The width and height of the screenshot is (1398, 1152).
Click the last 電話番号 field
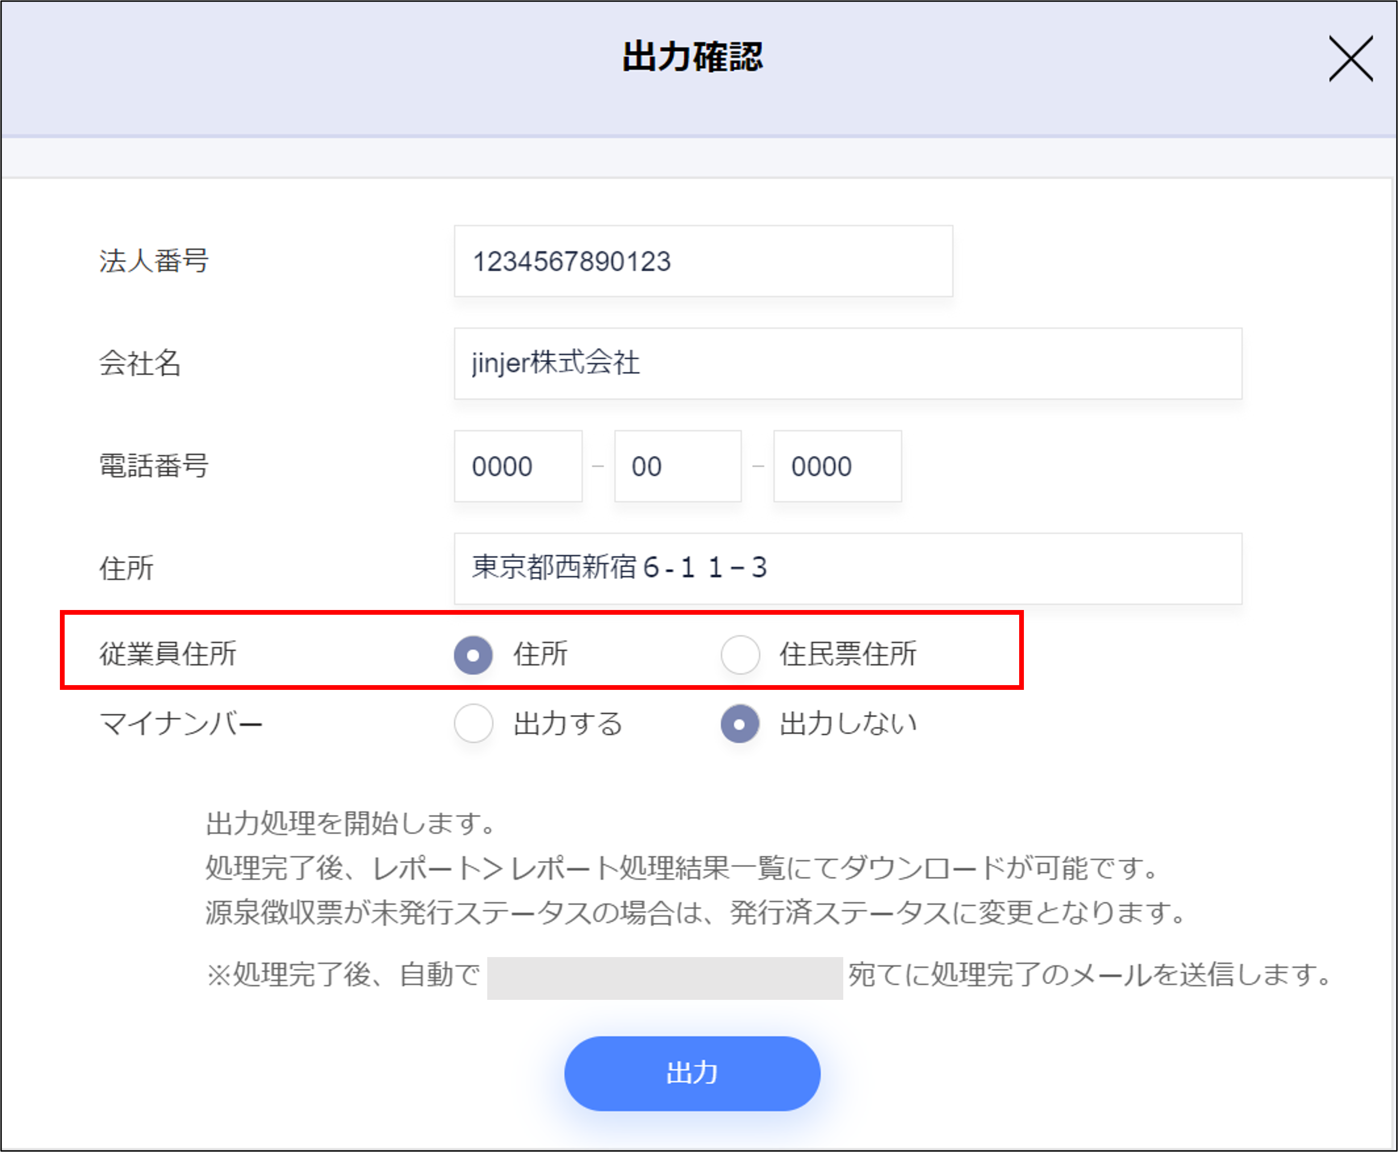837,466
